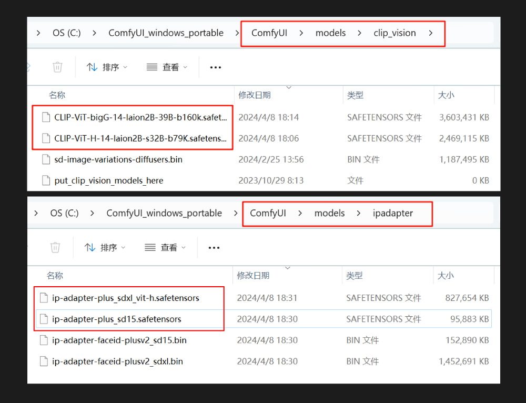
Task: Expand chevron before OS (C:) in ipadapter window
Action: point(36,213)
